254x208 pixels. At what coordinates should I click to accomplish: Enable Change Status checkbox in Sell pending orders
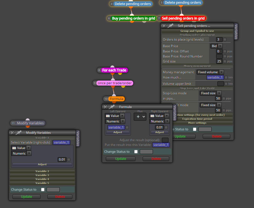pyautogui.click(x=195, y=129)
